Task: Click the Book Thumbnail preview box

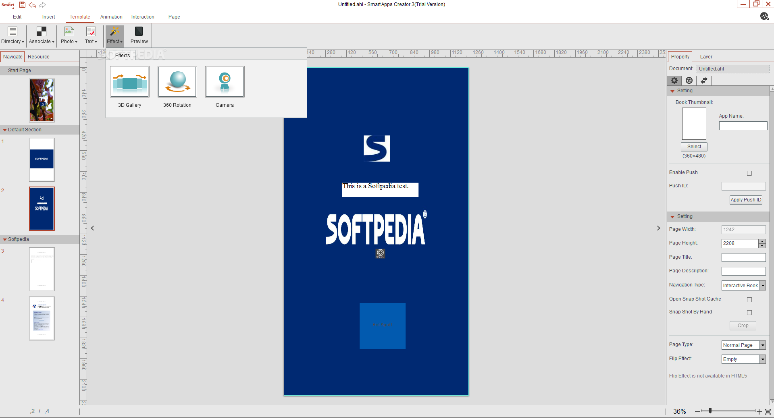Action: click(x=694, y=124)
